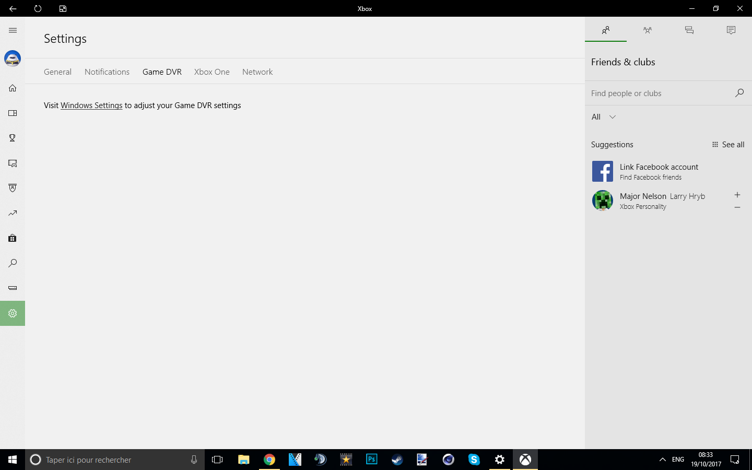
Task: View Trending content via sidebar arrow icon
Action: coord(13,213)
